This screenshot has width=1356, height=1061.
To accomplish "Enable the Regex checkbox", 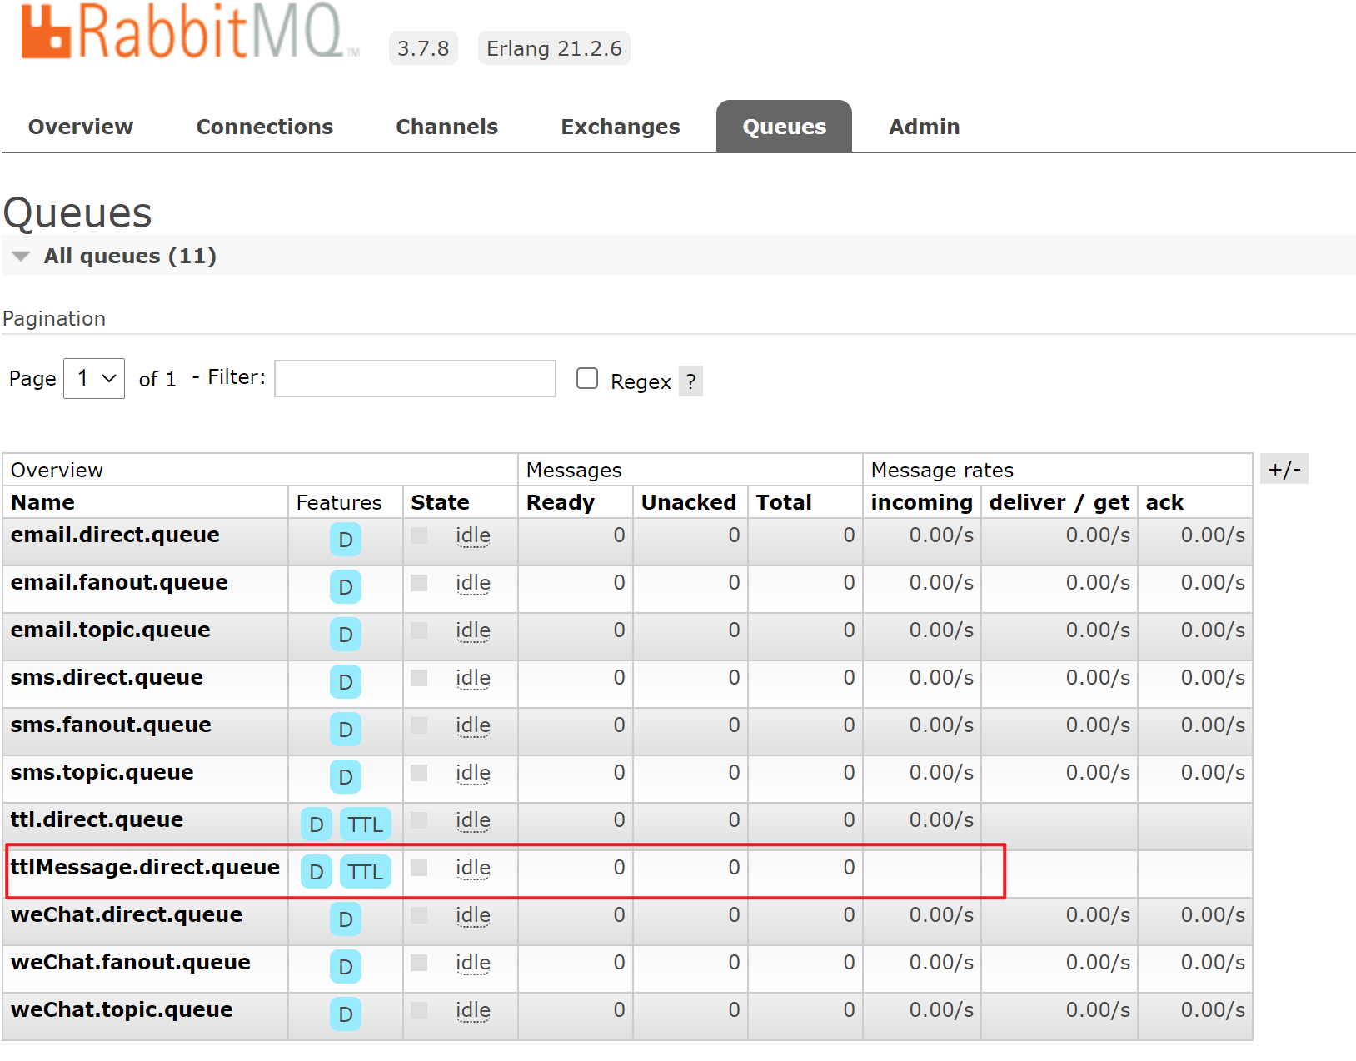I will pyautogui.click(x=587, y=378).
